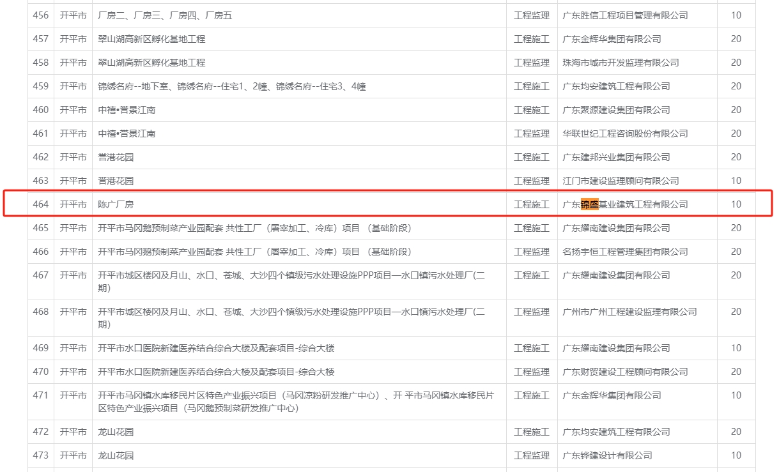Select company 广州市广州工程建设监理有限公司
779x472 pixels.
pyautogui.click(x=629, y=312)
